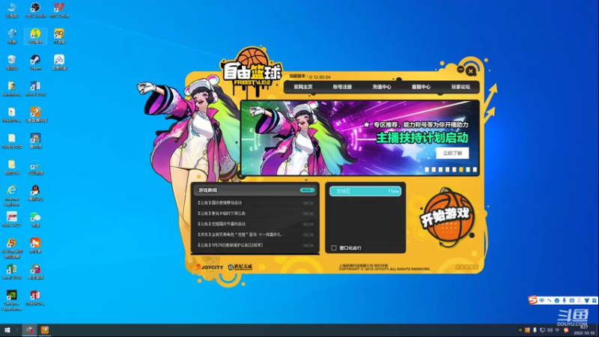Open the 账号注册 tab
The width and height of the screenshot is (599, 337).
tap(342, 87)
